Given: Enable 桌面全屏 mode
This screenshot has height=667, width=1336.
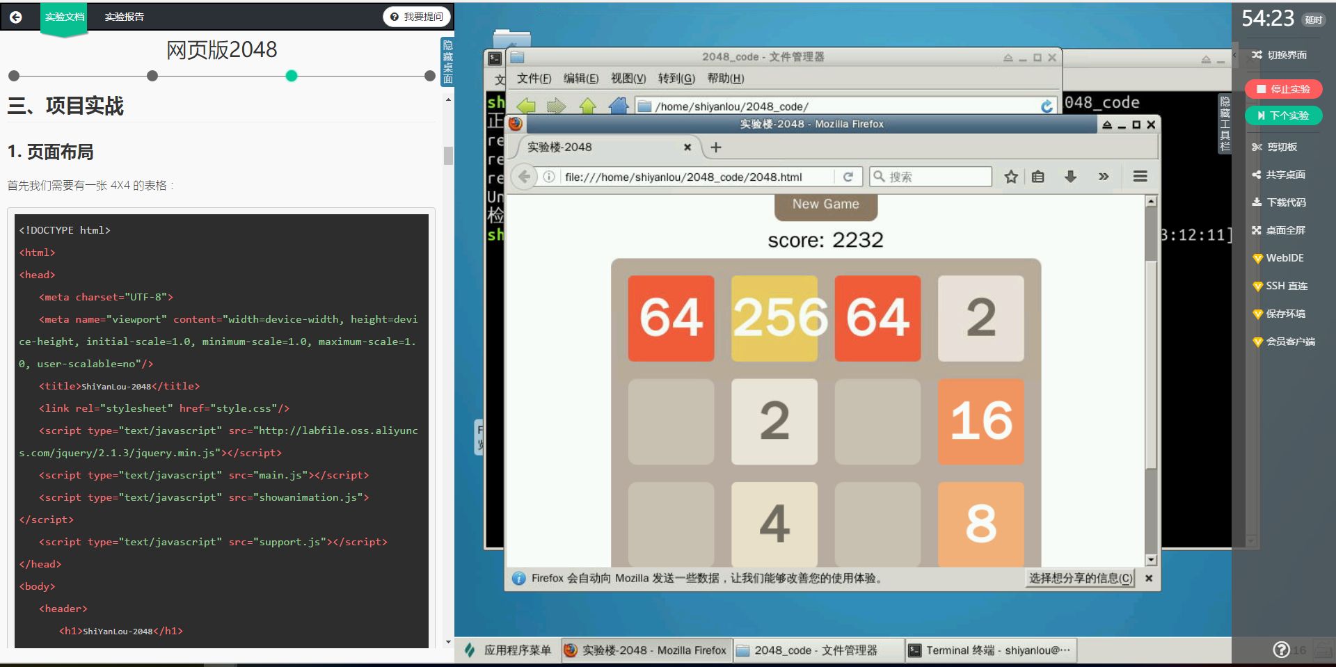Looking at the screenshot, I should (1279, 230).
